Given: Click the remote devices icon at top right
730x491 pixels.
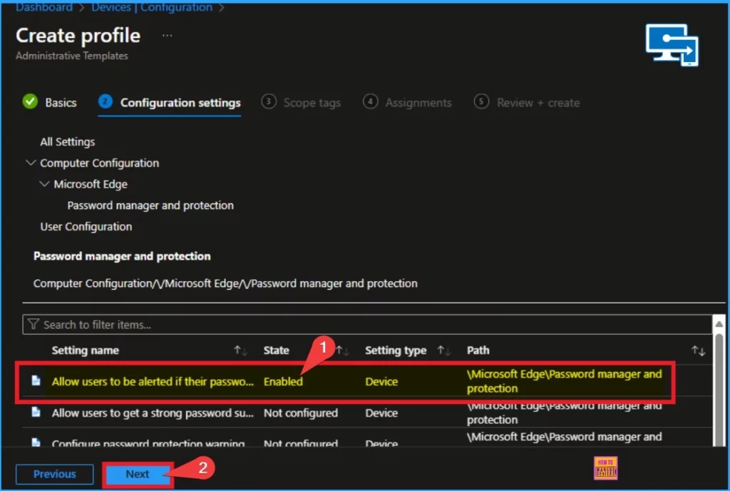Looking at the screenshot, I should tap(672, 45).
